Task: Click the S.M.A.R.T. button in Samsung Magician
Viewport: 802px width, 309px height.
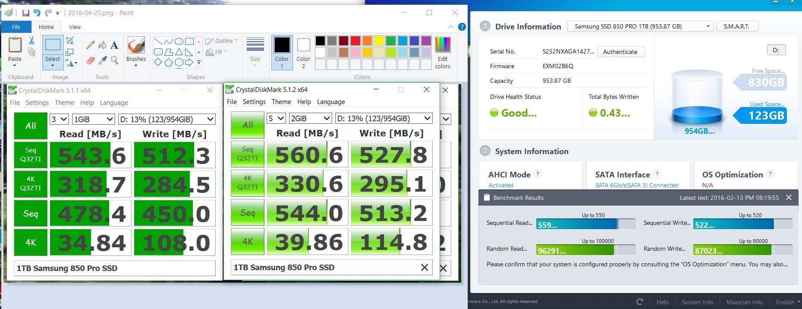Action: 737,26
